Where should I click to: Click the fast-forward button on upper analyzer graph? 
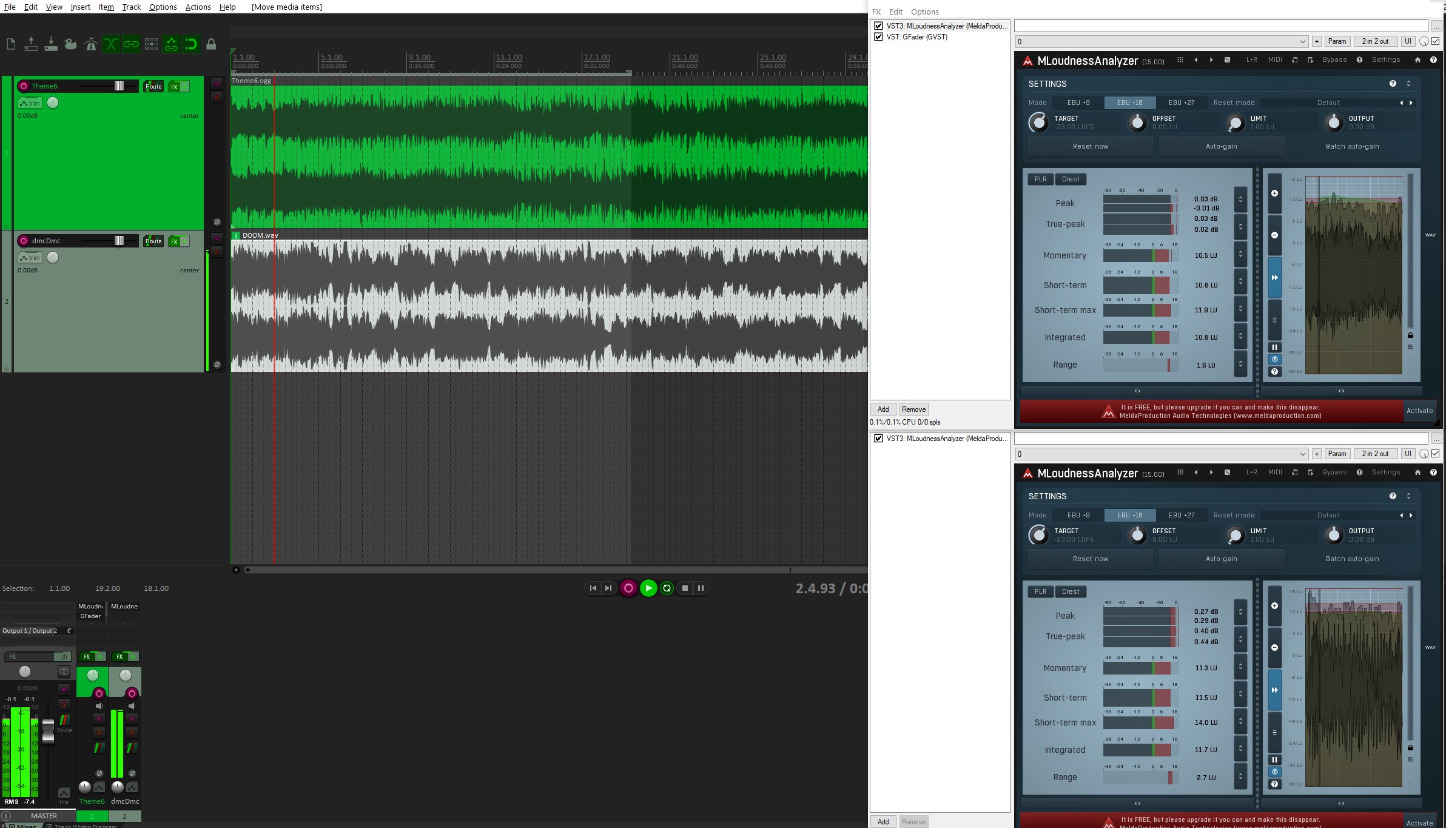click(1274, 277)
